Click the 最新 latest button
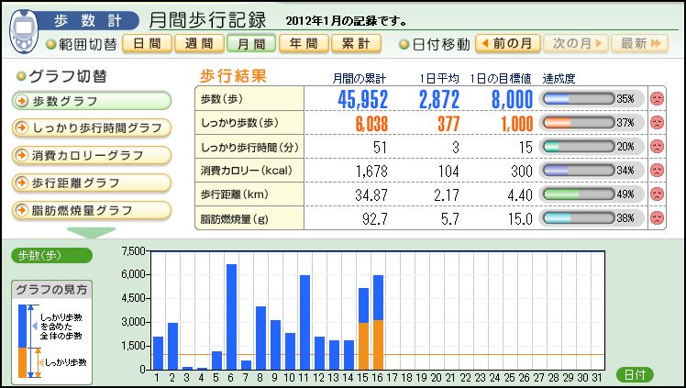This screenshot has height=388, width=686. click(x=640, y=44)
